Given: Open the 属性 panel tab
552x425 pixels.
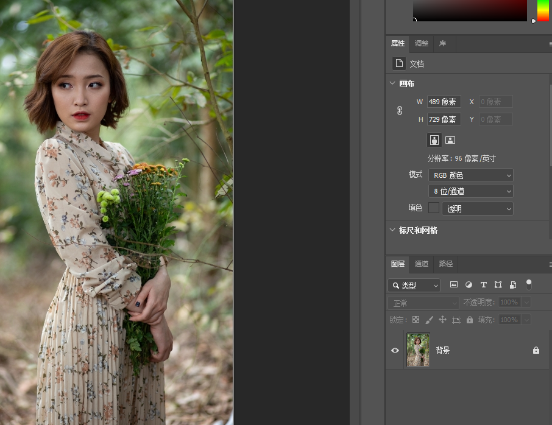Looking at the screenshot, I should coord(398,44).
